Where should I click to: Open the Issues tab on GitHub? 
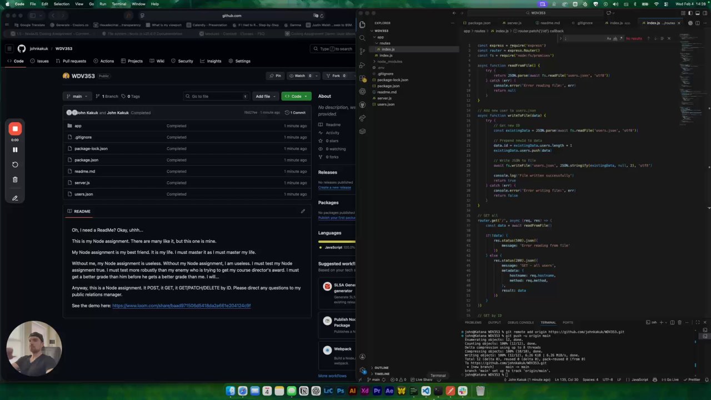(x=39, y=61)
